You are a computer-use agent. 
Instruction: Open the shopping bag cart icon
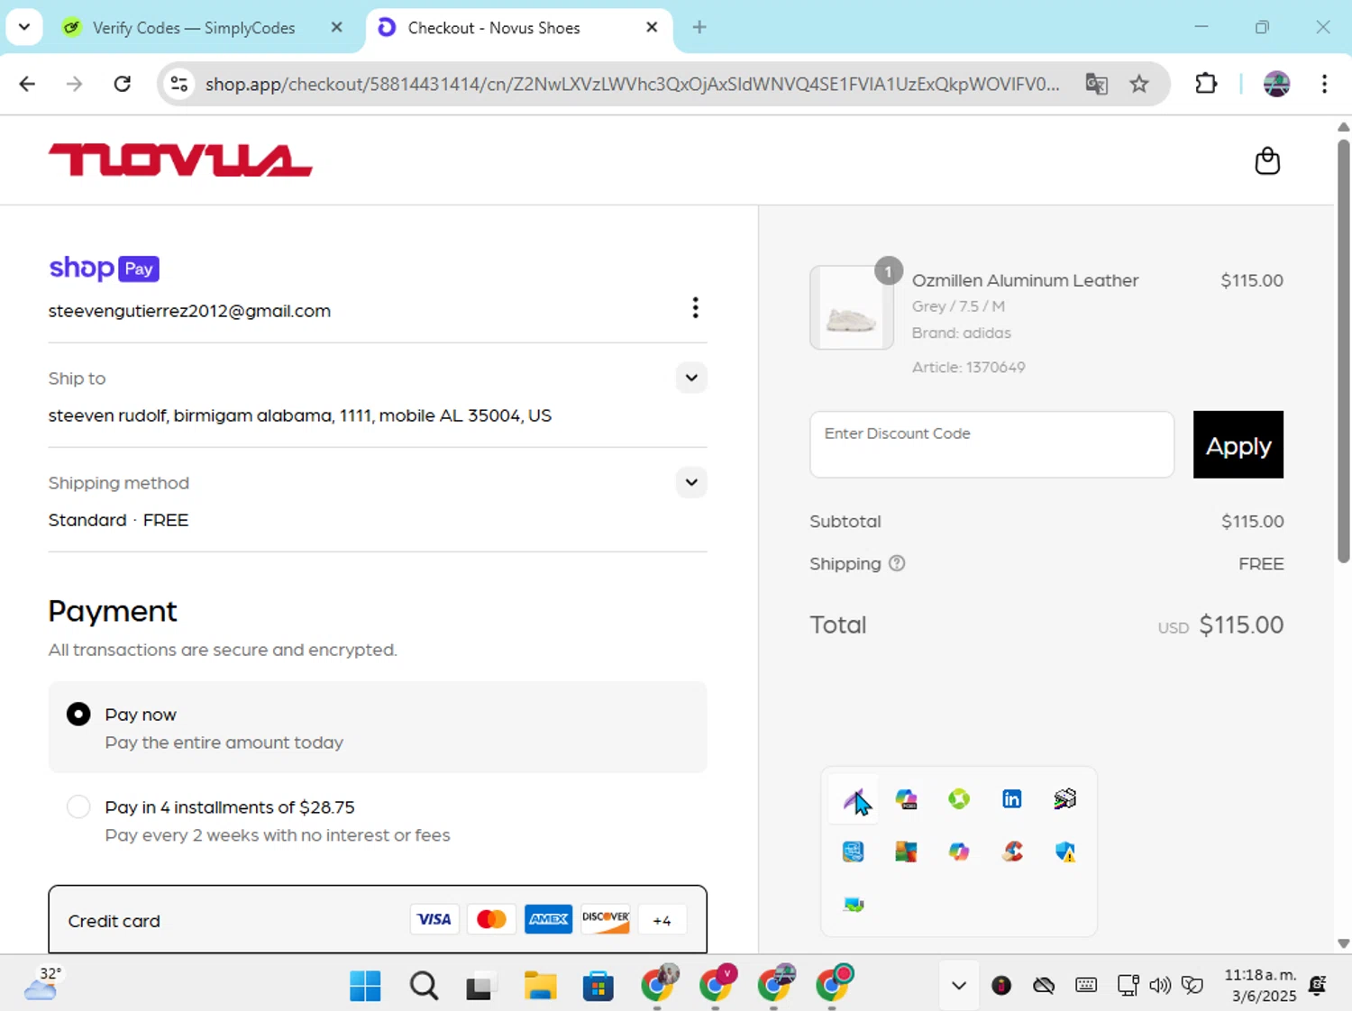[x=1267, y=161]
